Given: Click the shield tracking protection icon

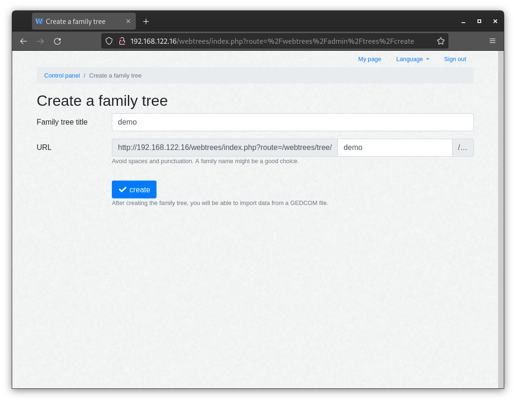Looking at the screenshot, I should [x=109, y=41].
